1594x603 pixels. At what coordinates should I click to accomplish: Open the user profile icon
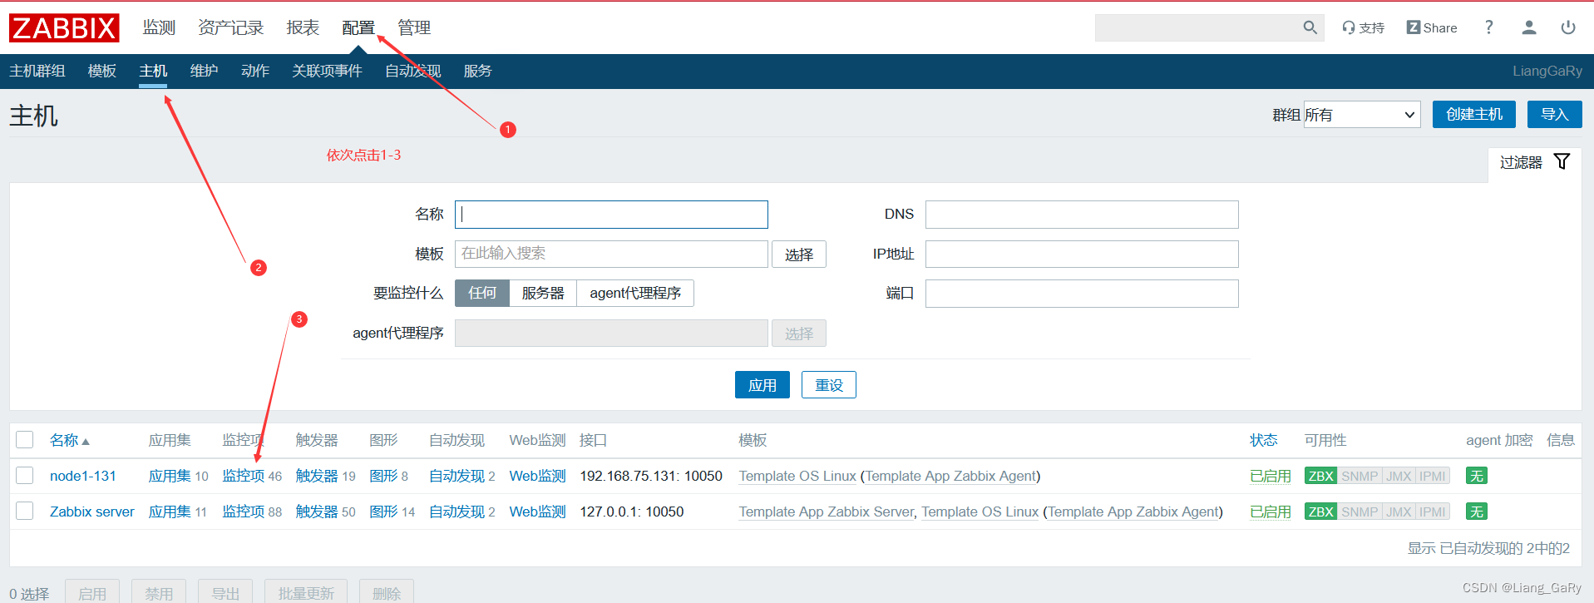tap(1528, 27)
